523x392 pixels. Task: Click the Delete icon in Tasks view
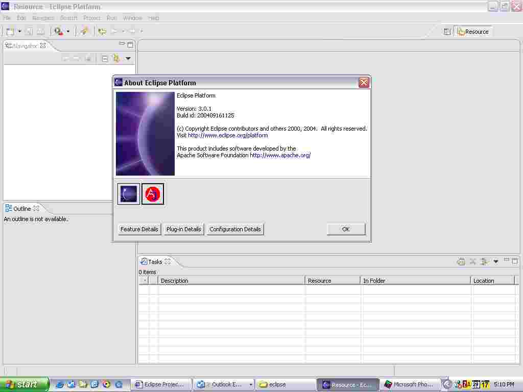pos(472,262)
